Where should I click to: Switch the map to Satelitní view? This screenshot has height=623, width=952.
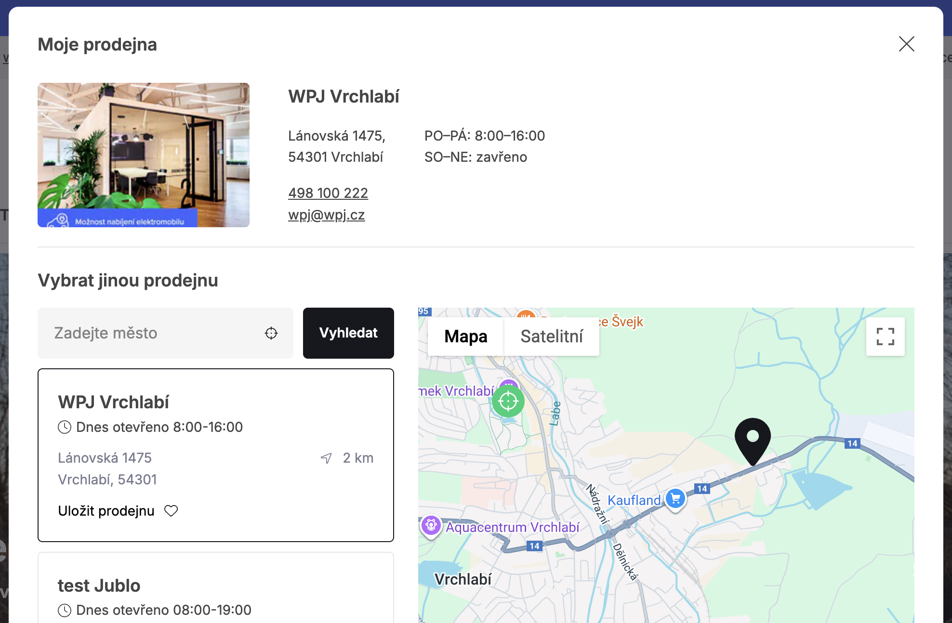point(552,337)
